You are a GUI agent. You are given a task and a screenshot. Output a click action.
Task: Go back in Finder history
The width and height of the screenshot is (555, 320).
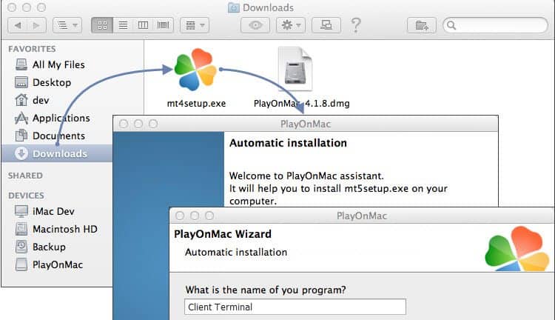click(x=18, y=25)
